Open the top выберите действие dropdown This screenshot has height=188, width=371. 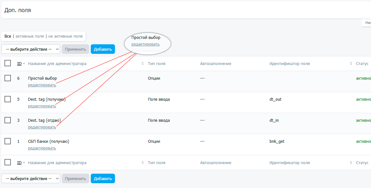(x=31, y=49)
